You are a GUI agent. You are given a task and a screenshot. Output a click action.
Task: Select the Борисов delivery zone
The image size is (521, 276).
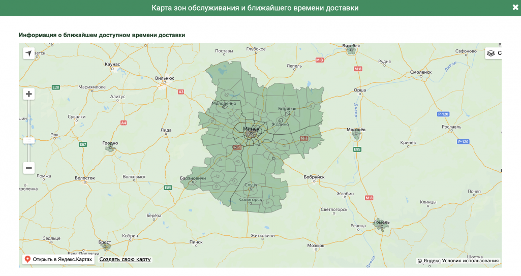(x=287, y=109)
